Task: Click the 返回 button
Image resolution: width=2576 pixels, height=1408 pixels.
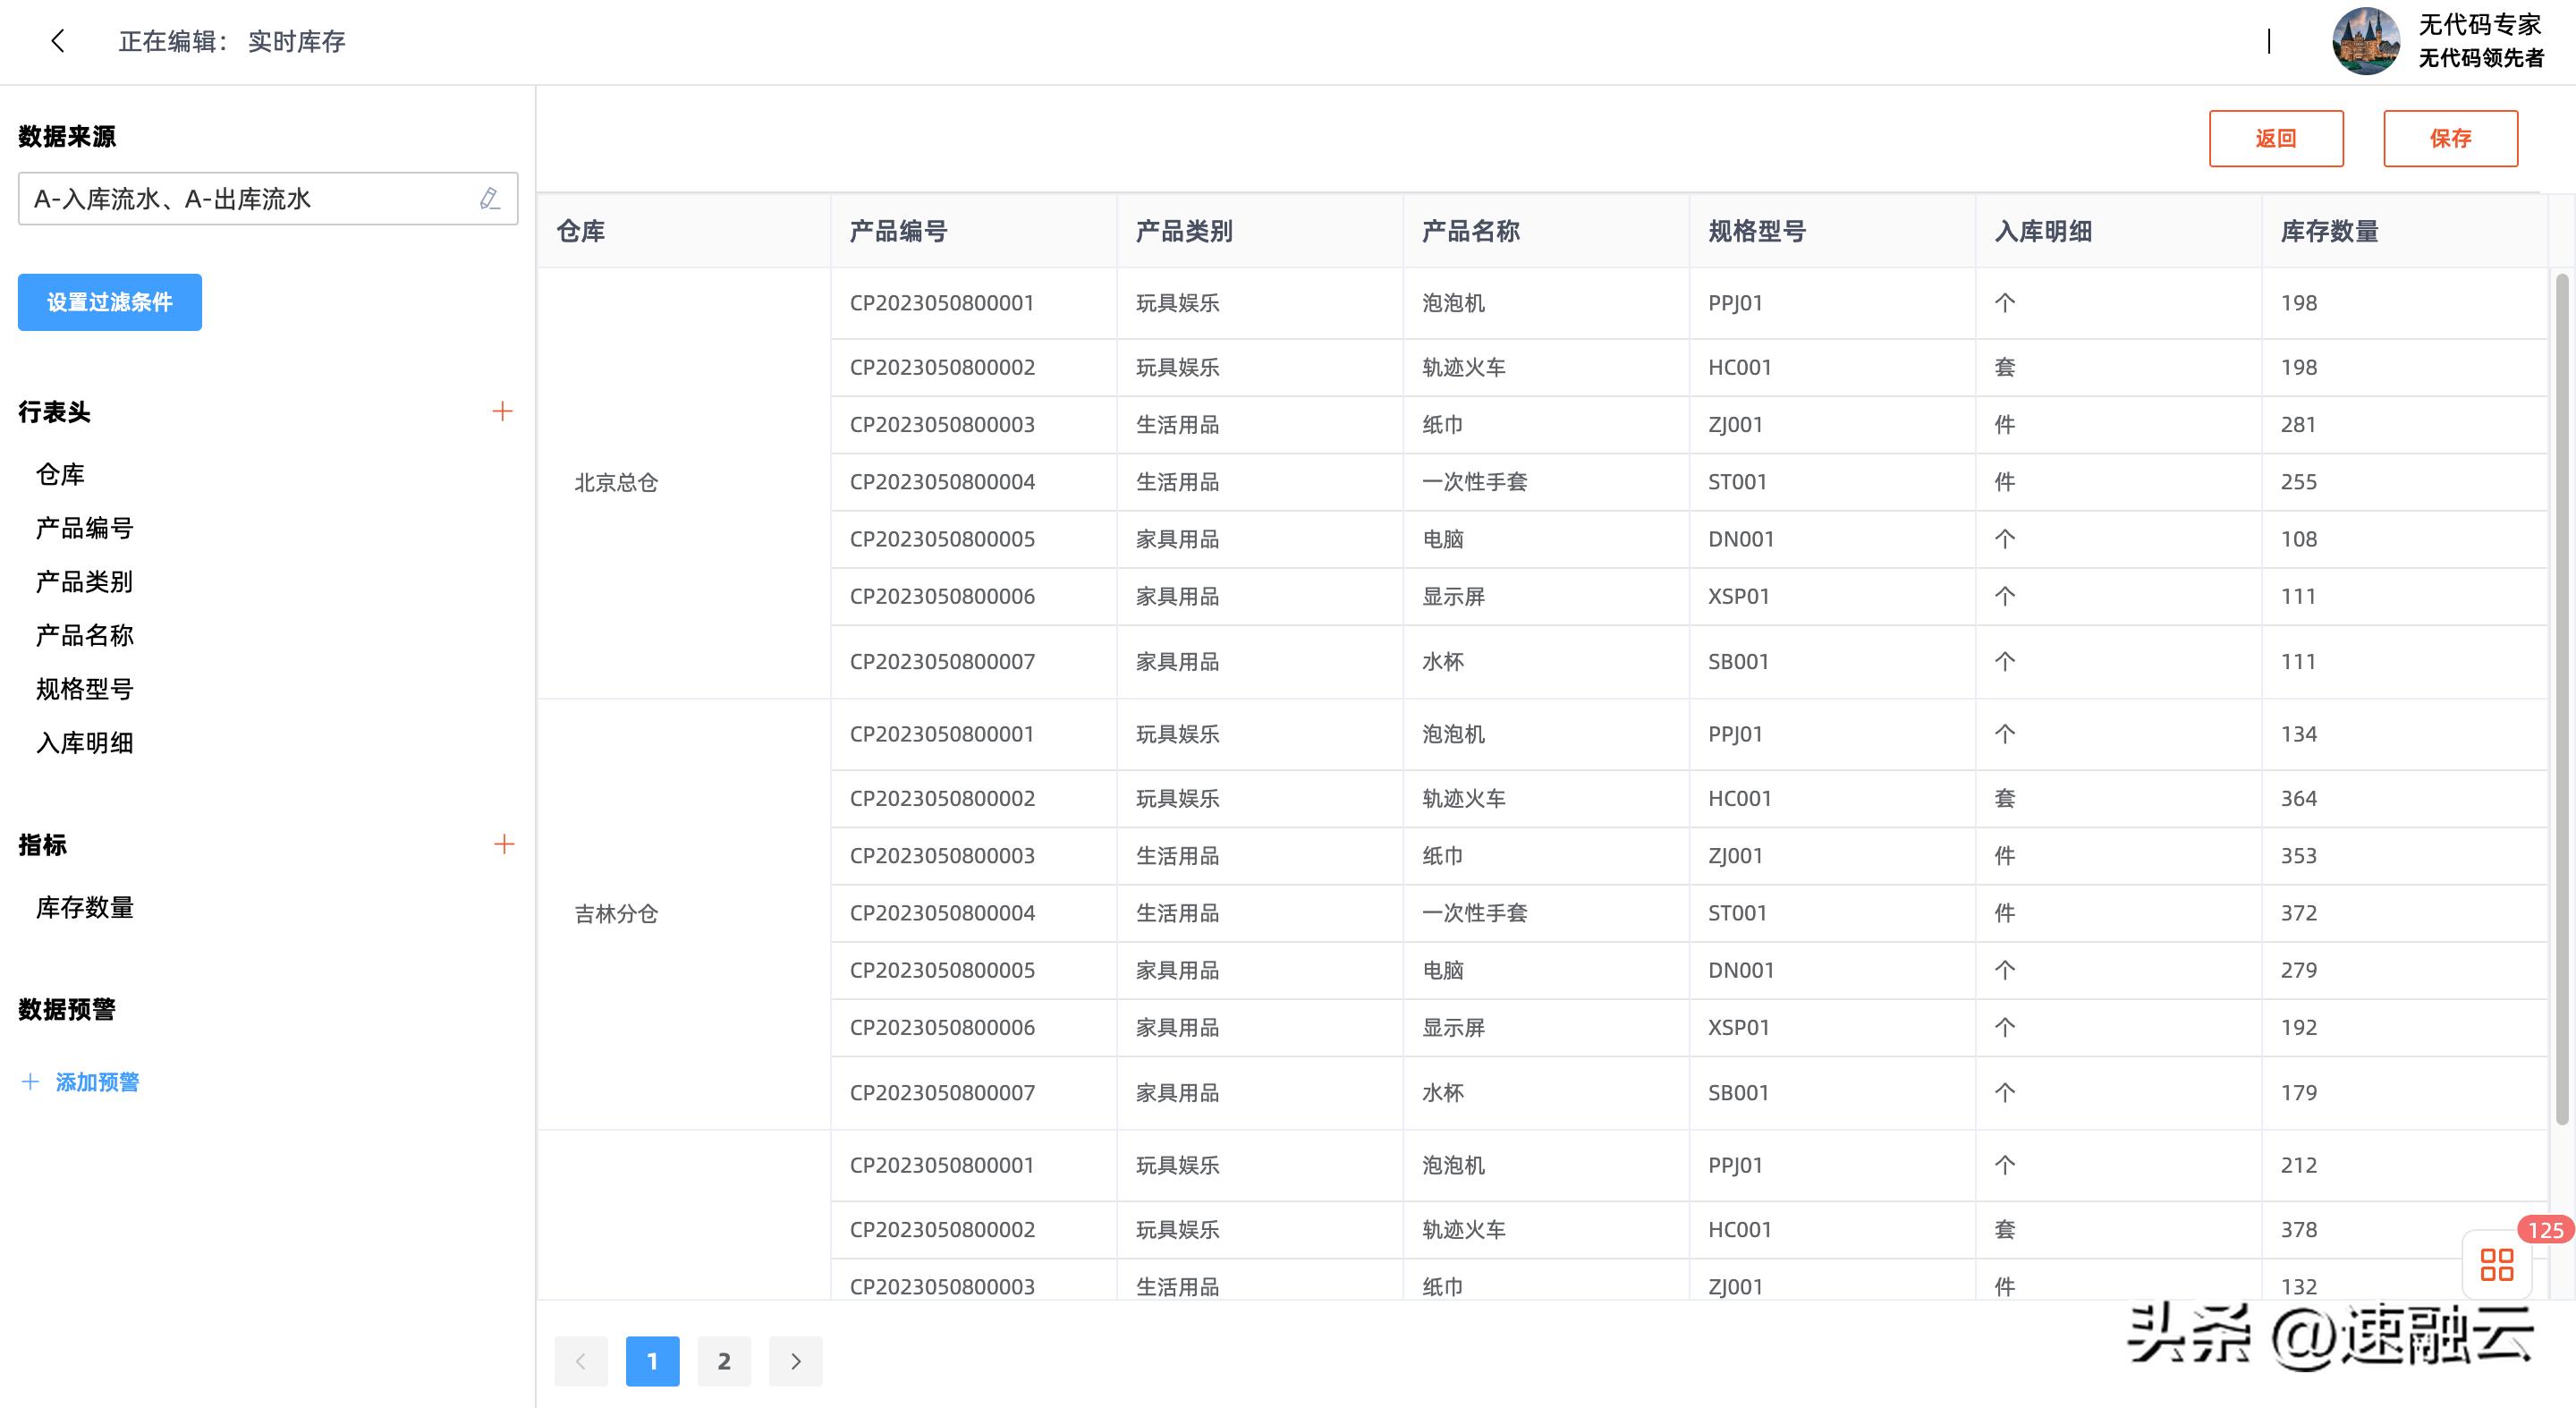Action: (x=2276, y=137)
